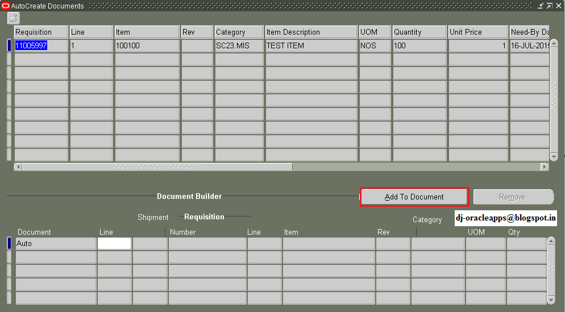Switch to the Shipment tab

(153, 217)
